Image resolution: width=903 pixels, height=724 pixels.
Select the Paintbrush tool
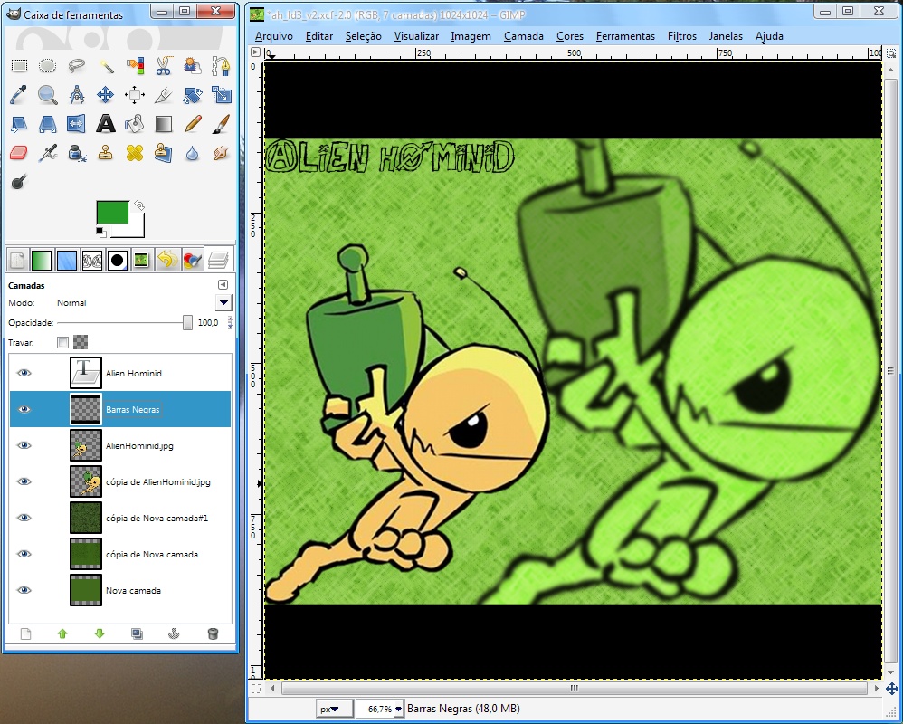221,124
